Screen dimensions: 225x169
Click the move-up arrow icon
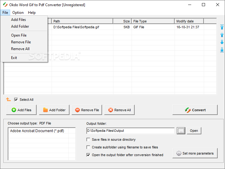pos(222,35)
